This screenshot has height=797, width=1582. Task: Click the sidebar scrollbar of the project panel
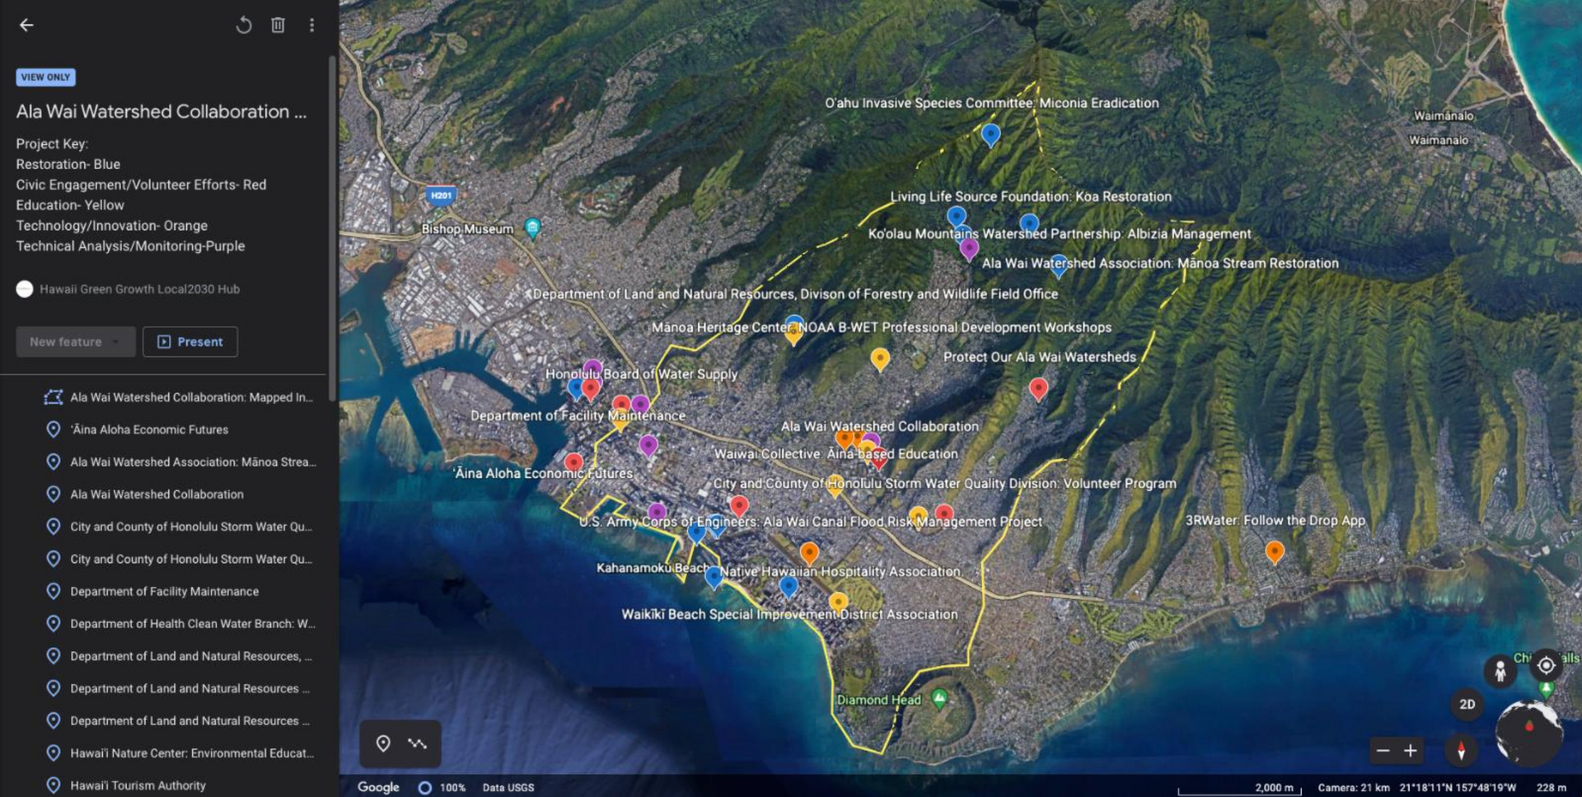pos(332,229)
